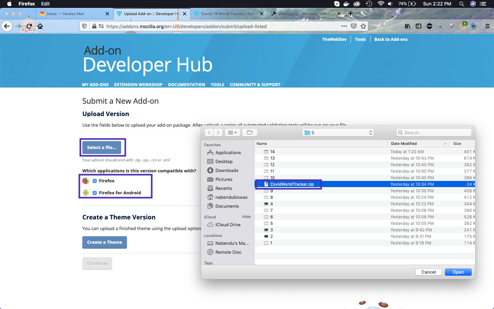
Task: Open the Apple menu
Action: pyautogui.click(x=9, y=4)
